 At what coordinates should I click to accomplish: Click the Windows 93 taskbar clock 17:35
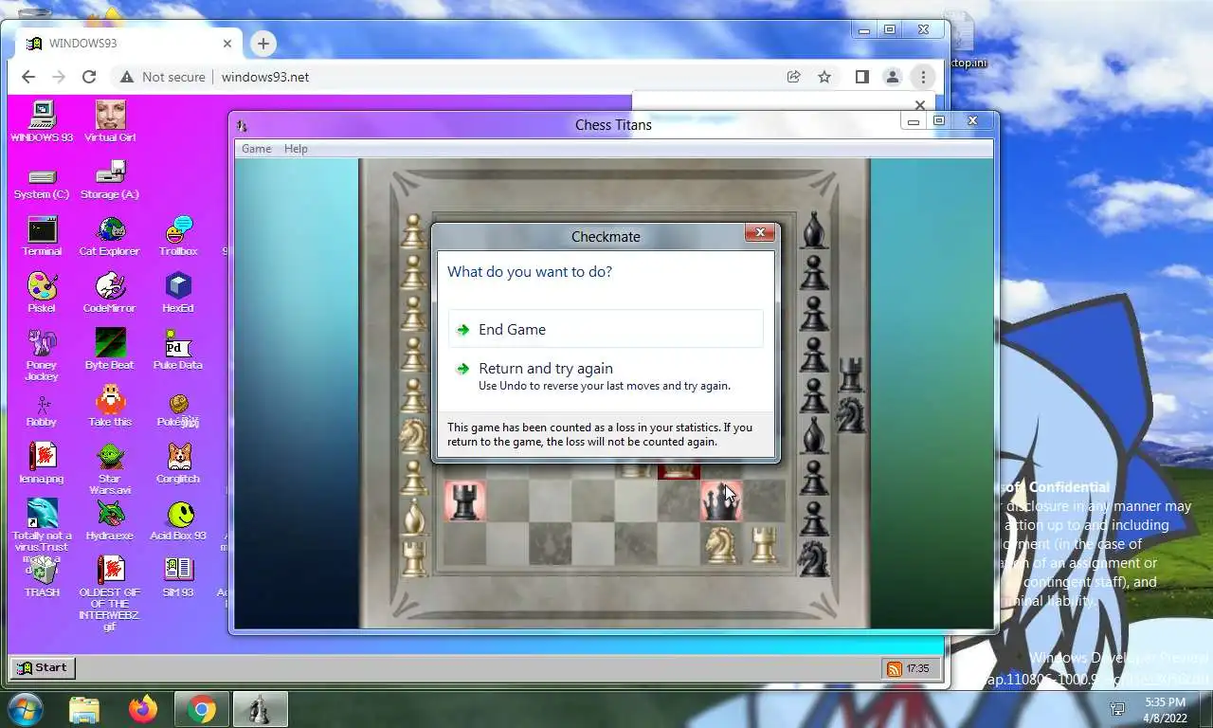[917, 668]
